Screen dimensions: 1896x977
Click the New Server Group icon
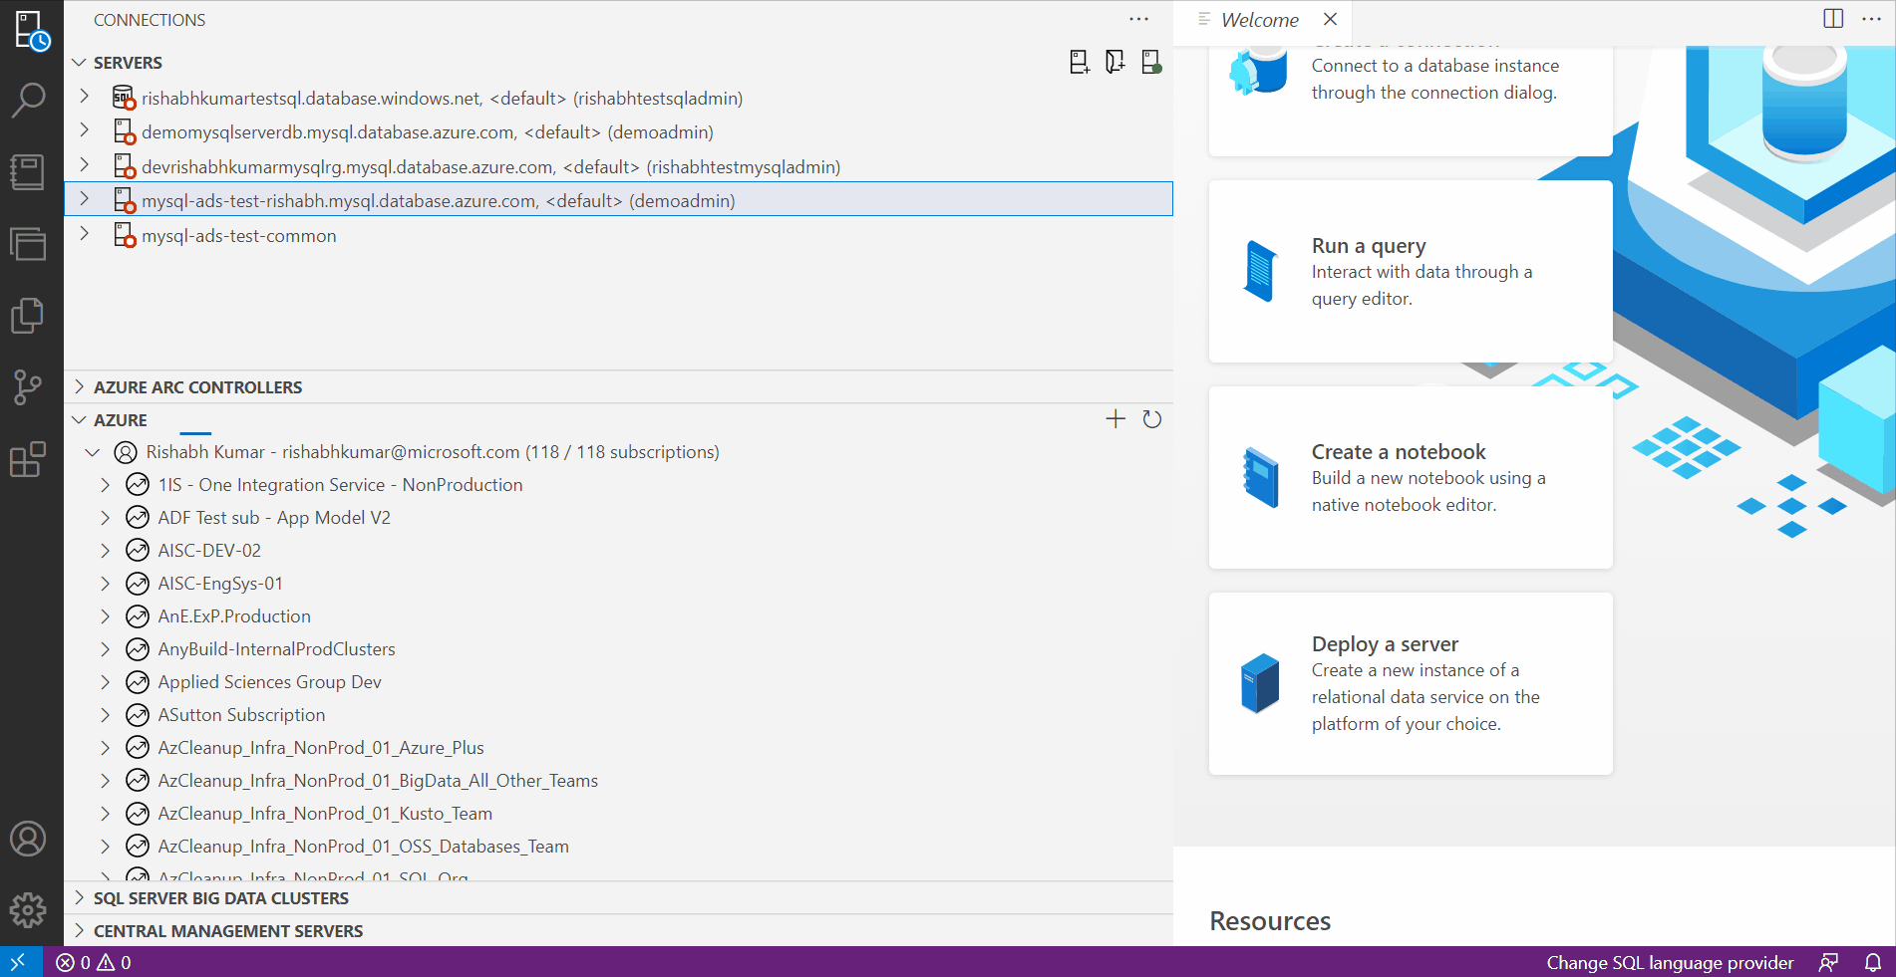point(1115,63)
